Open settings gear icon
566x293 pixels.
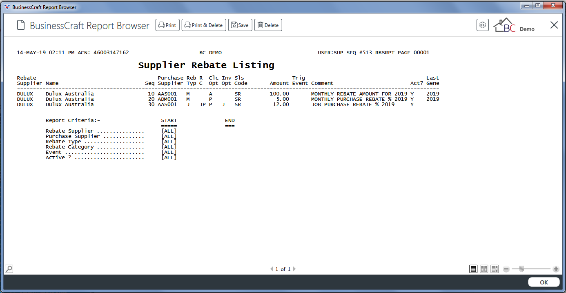[483, 25]
